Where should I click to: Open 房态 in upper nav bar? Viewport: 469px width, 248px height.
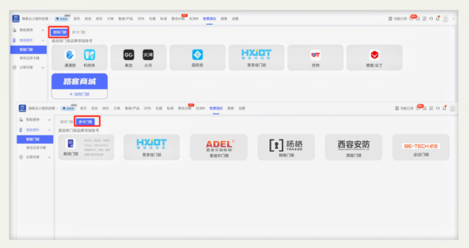point(87,19)
